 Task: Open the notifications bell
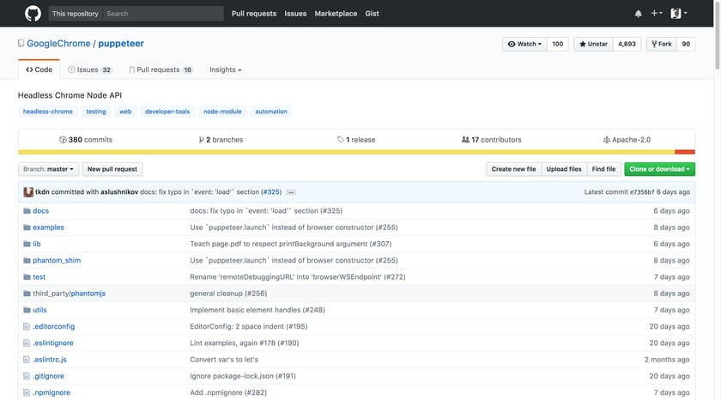point(639,14)
